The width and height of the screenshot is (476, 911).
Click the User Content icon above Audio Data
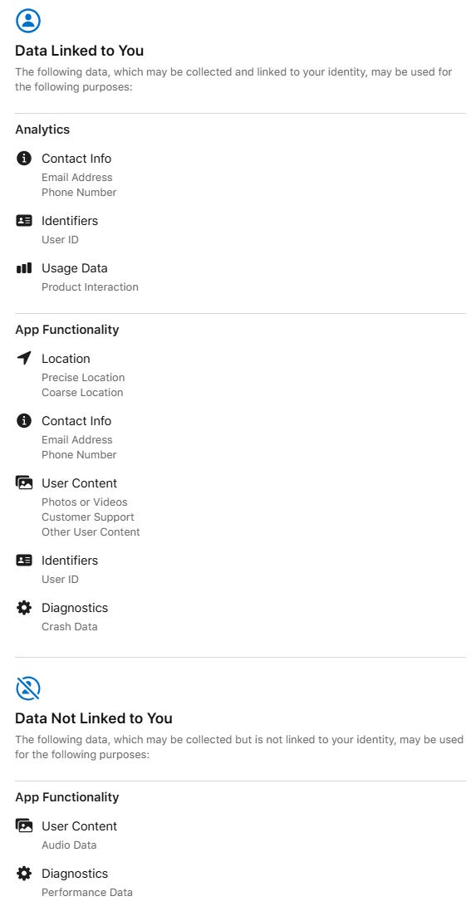[24, 825]
